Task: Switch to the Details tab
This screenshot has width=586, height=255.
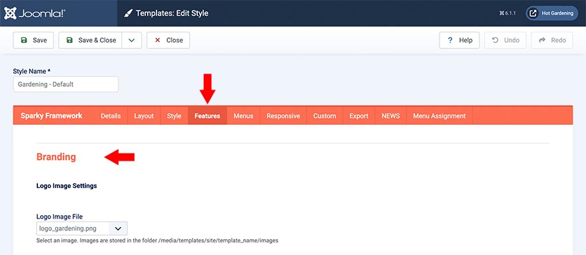Action: pyautogui.click(x=111, y=116)
